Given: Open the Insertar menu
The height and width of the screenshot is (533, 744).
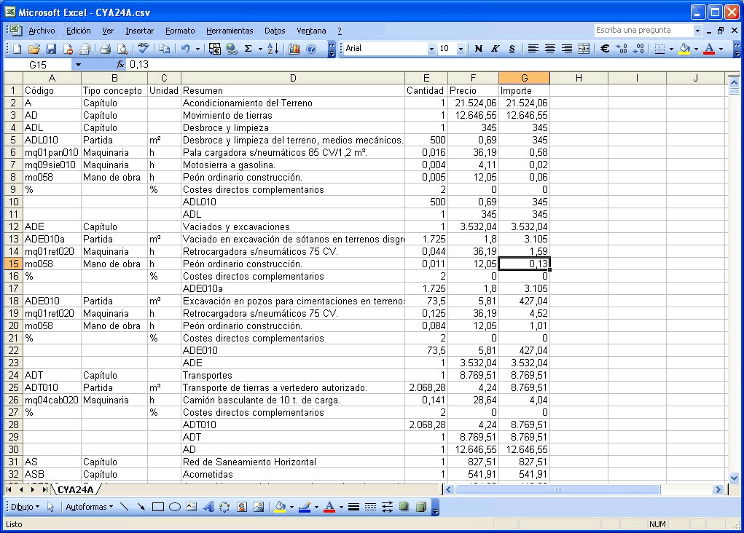Looking at the screenshot, I should click(x=139, y=31).
